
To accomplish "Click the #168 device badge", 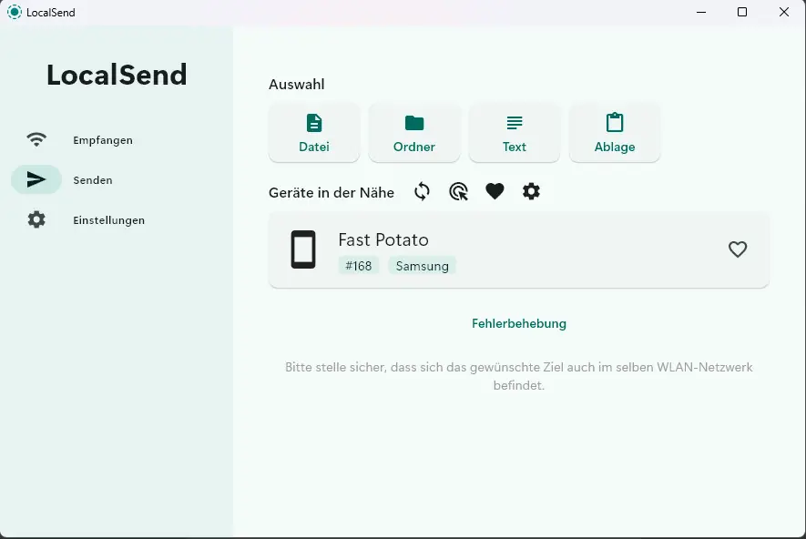I will click(359, 266).
